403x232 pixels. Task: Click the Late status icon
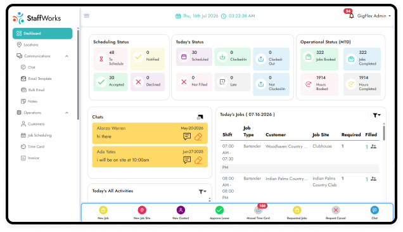pos(222,82)
